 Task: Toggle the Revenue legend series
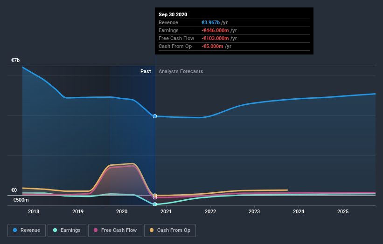[x=27, y=230]
